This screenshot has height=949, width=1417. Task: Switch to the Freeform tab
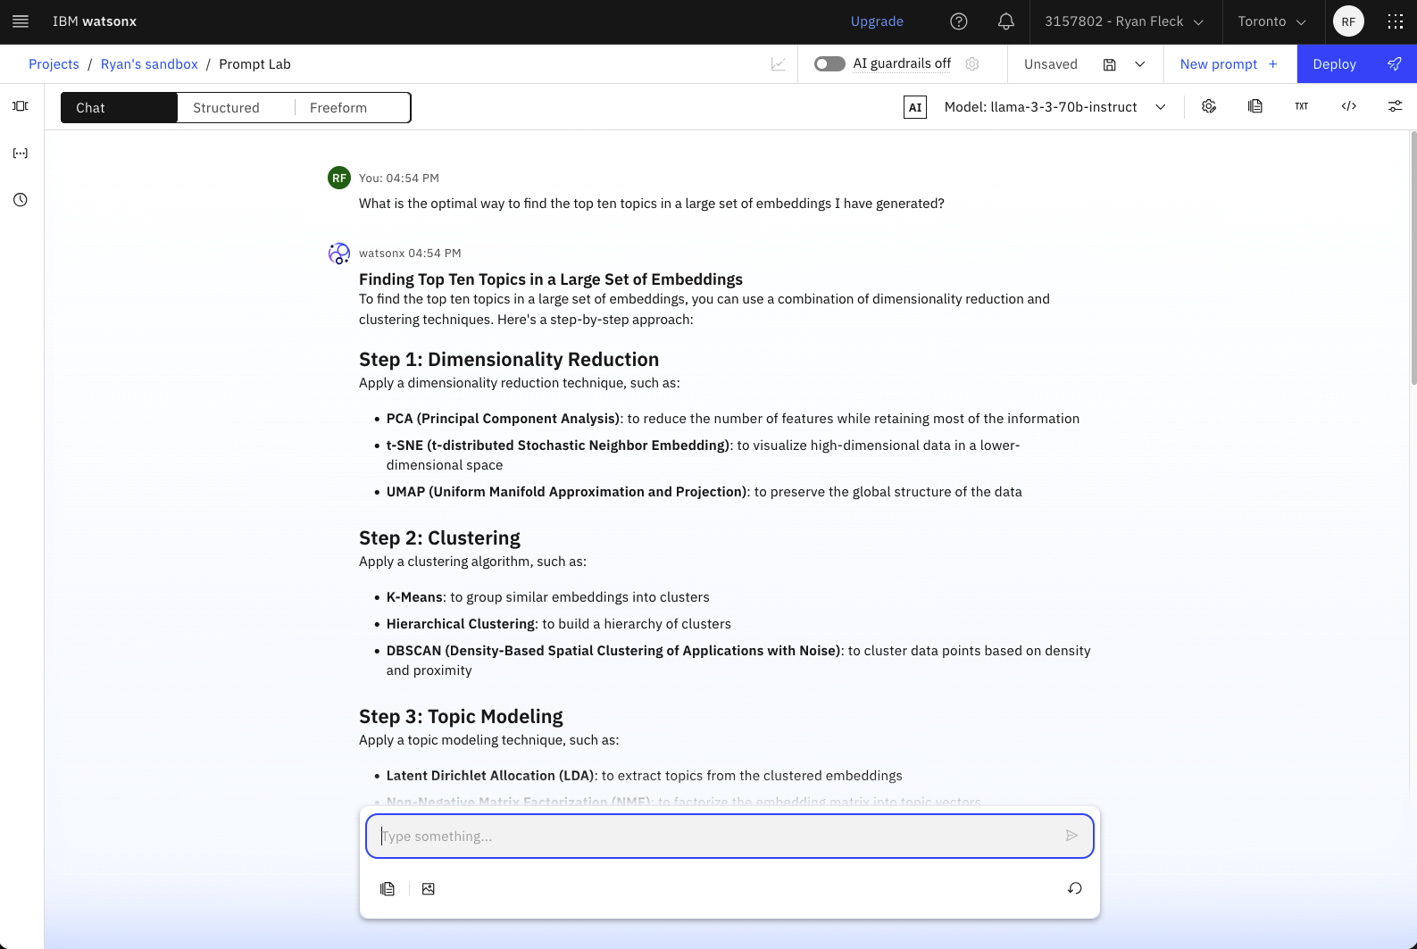[x=338, y=108]
